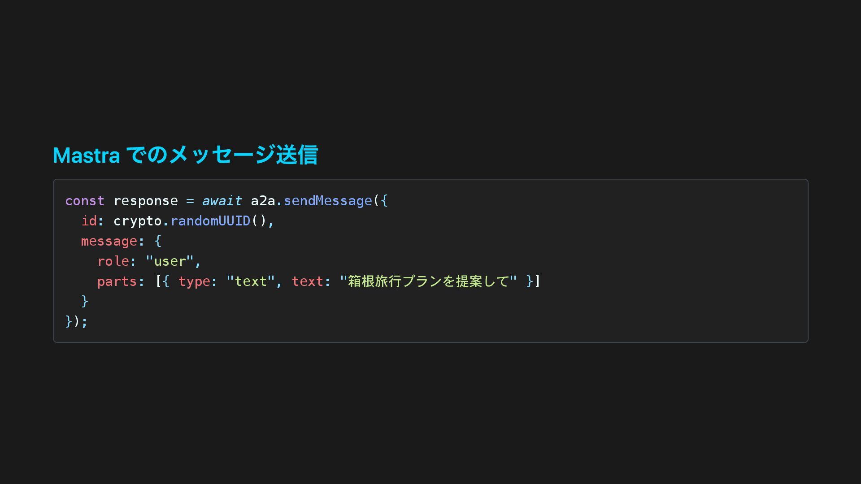Image resolution: width=861 pixels, height=484 pixels.
Task: Click the final }); closing line
Action: [x=76, y=321]
